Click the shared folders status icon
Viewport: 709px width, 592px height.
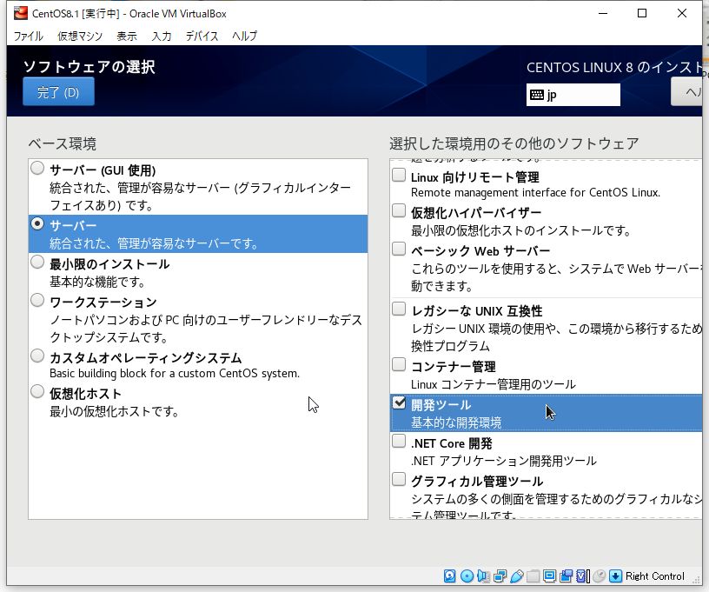click(533, 575)
